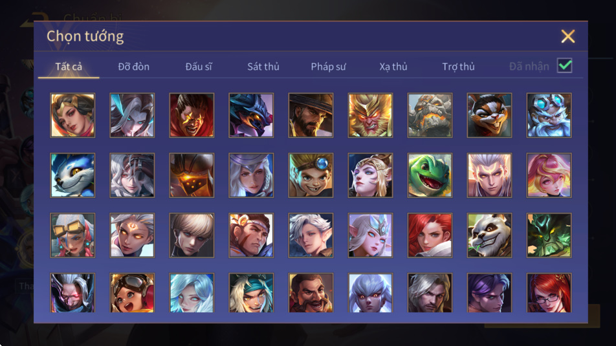
Task: Filter heroes by Xạ thủ
Action: point(393,67)
